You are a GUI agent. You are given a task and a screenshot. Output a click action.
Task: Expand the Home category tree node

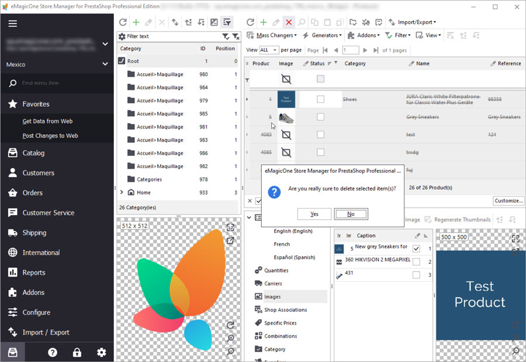tap(122, 193)
